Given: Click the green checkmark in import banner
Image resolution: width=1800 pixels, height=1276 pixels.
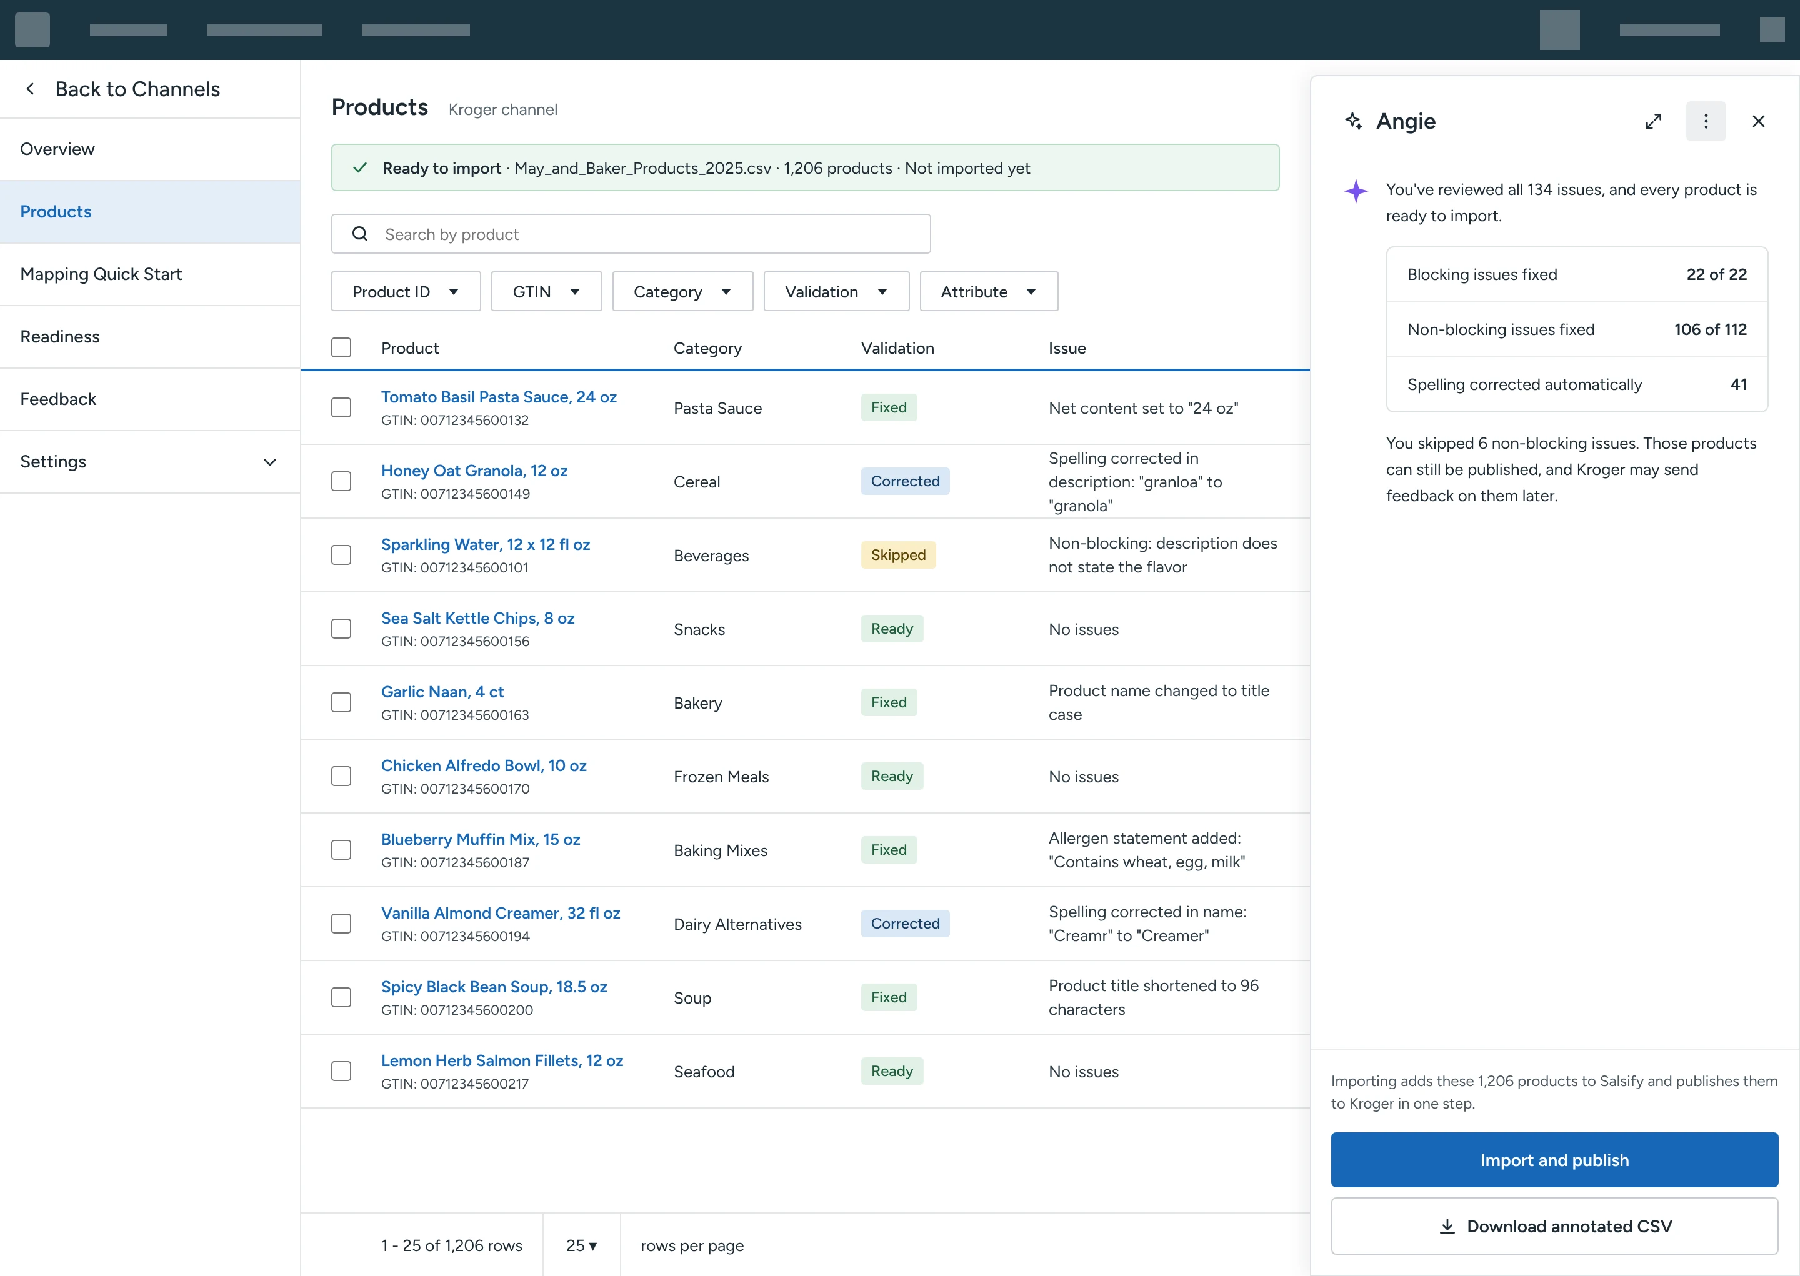Looking at the screenshot, I should [360, 168].
